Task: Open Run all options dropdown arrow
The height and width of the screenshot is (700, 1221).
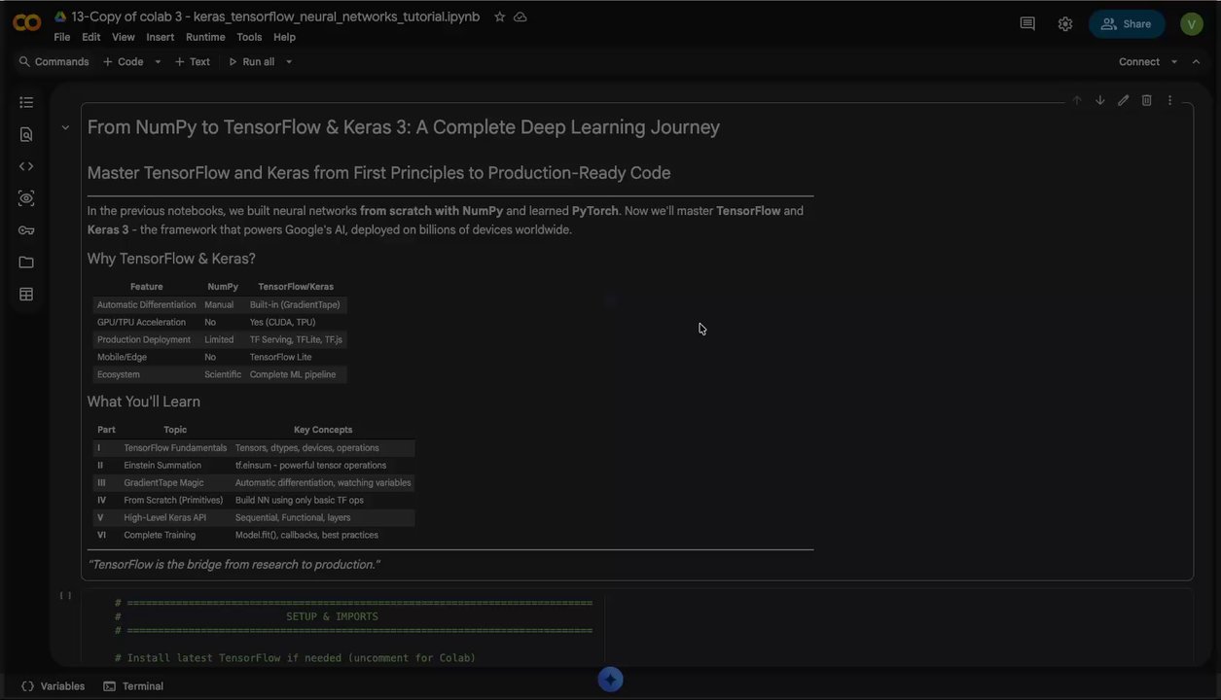Action: click(x=289, y=62)
